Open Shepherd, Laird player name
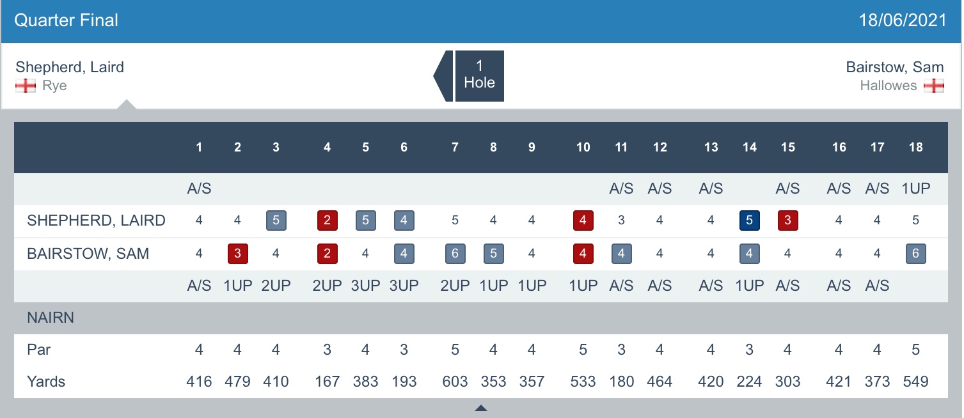Image resolution: width=964 pixels, height=418 pixels. pos(70,67)
